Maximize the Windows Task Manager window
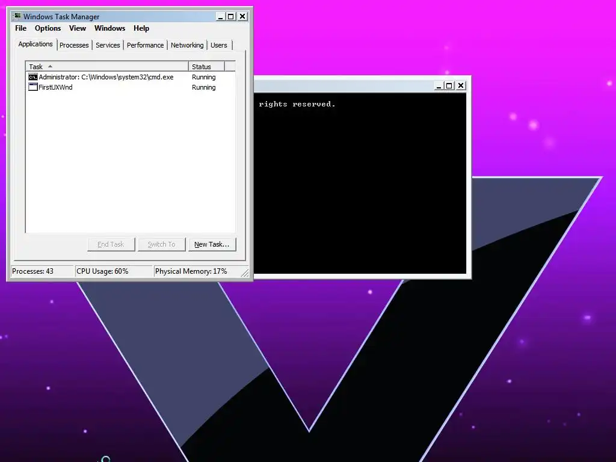The width and height of the screenshot is (616, 462). 231,16
